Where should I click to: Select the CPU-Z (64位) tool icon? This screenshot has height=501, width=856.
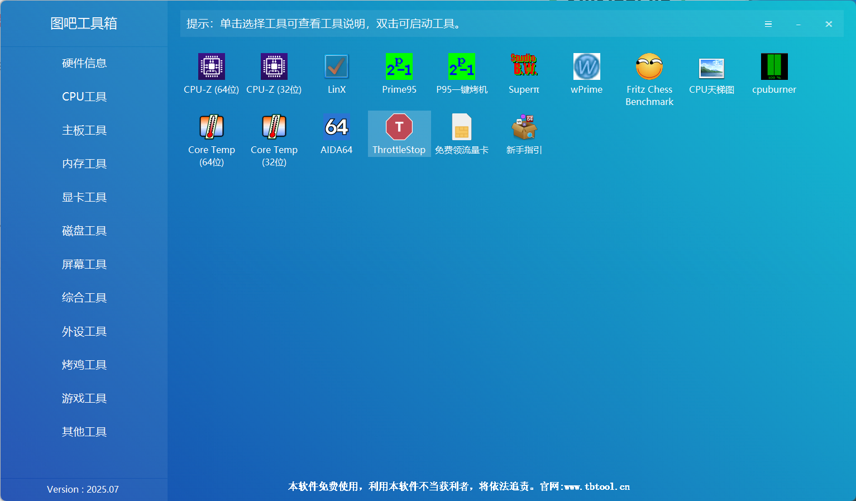pyautogui.click(x=212, y=66)
